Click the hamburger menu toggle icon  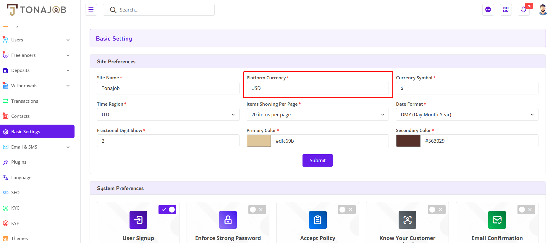coord(91,10)
